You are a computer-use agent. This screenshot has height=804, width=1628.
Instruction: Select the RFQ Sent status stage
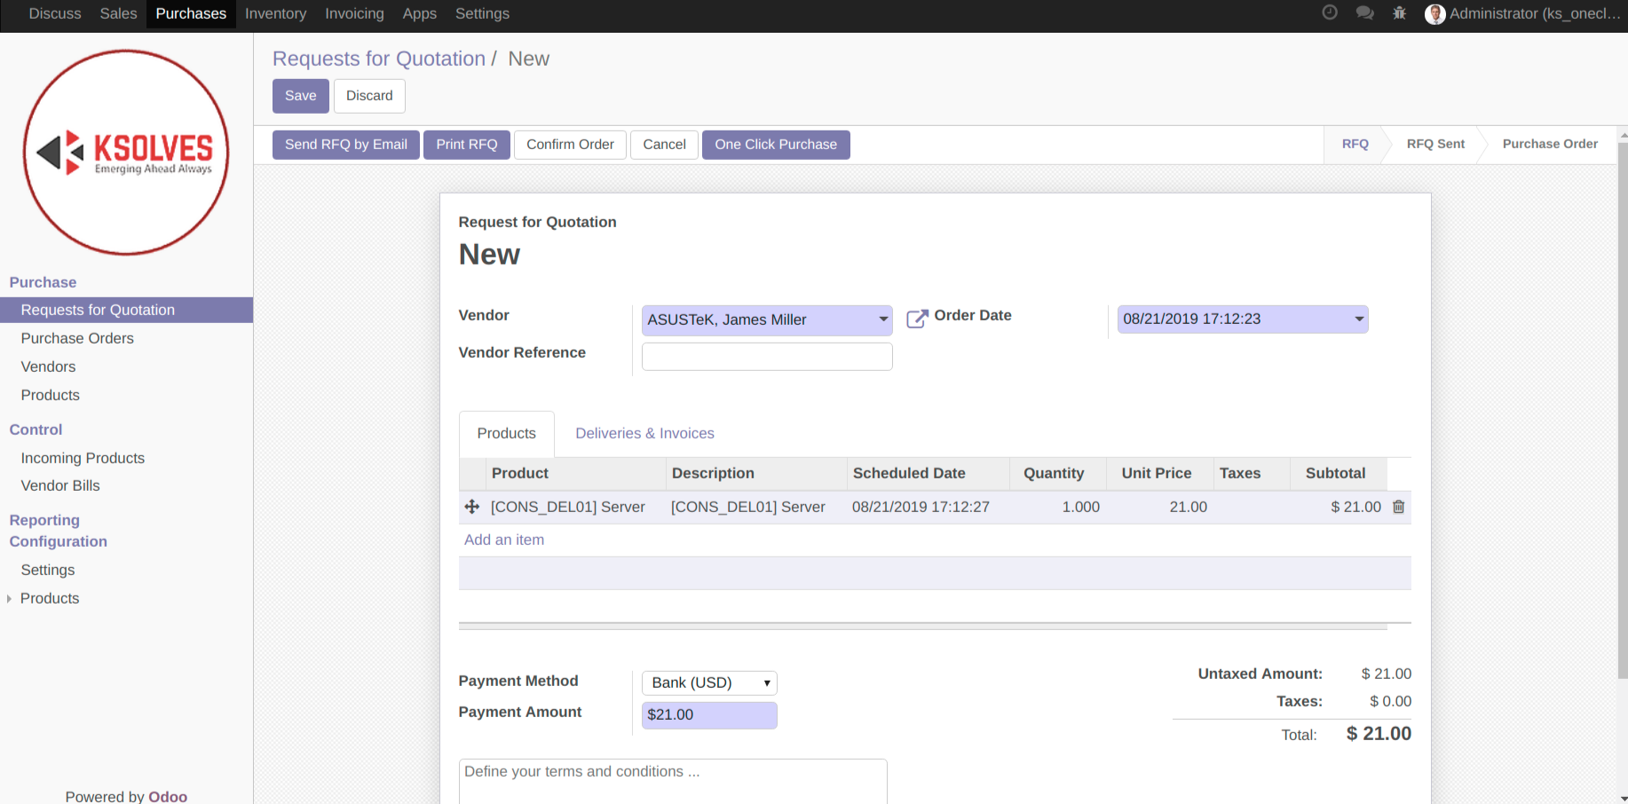coord(1434,144)
